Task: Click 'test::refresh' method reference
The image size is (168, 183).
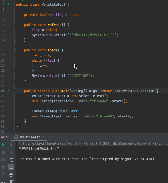Action: pos(66,116)
